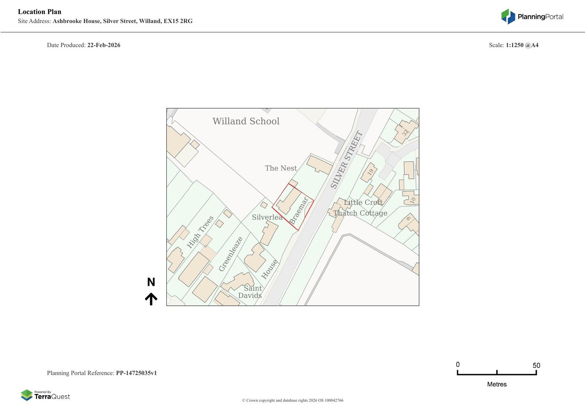Click the SILVER STREET road label
585x414 pixels.
point(346,160)
